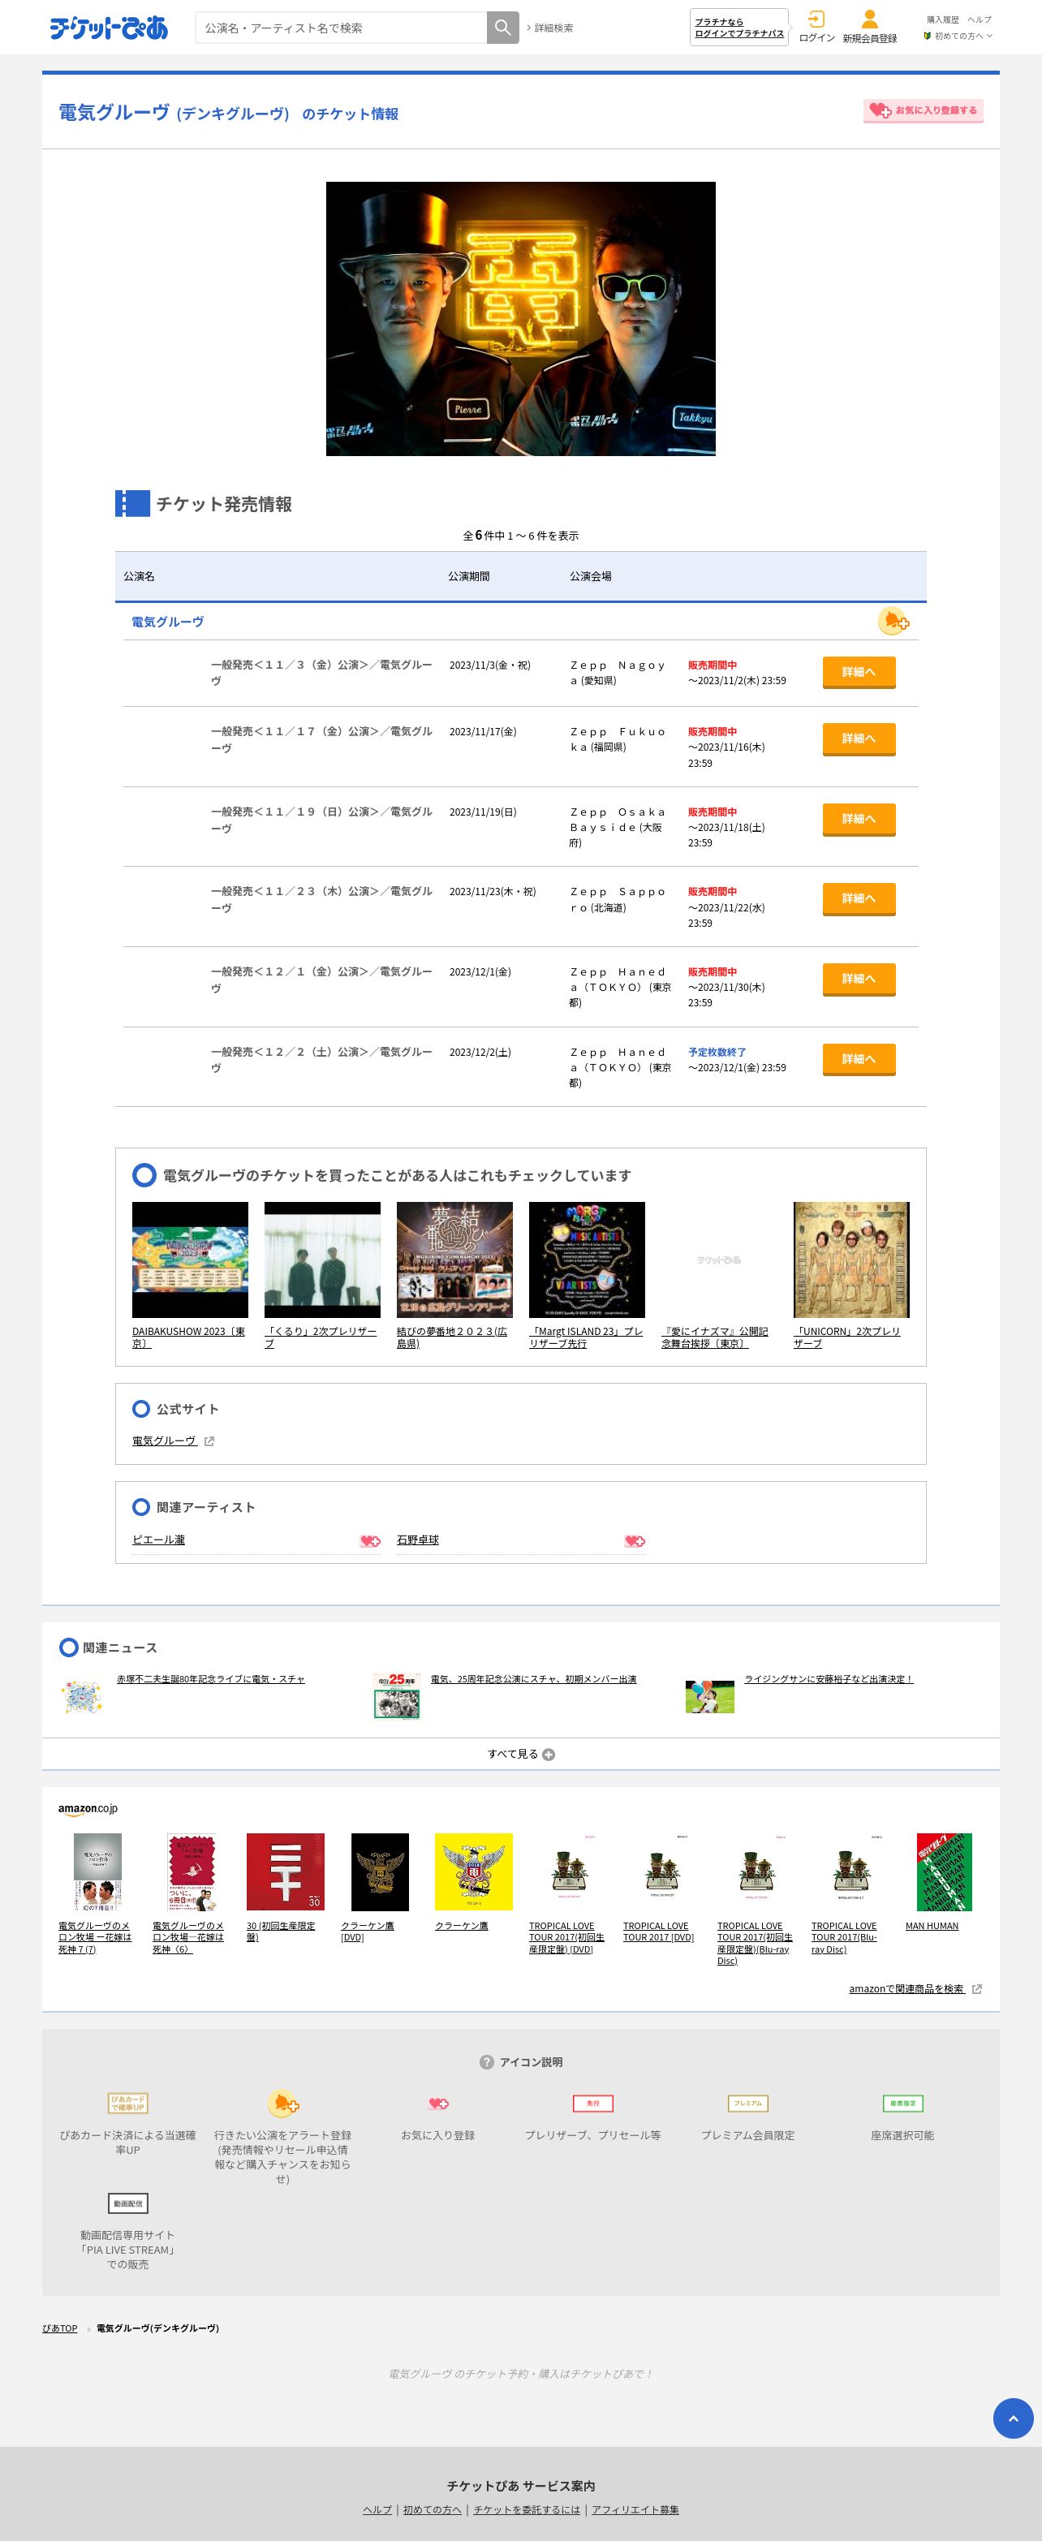The width and height of the screenshot is (1042, 2541).
Task: Open 「Margt ISLAND 23」 thumbnail
Action: point(587,1260)
